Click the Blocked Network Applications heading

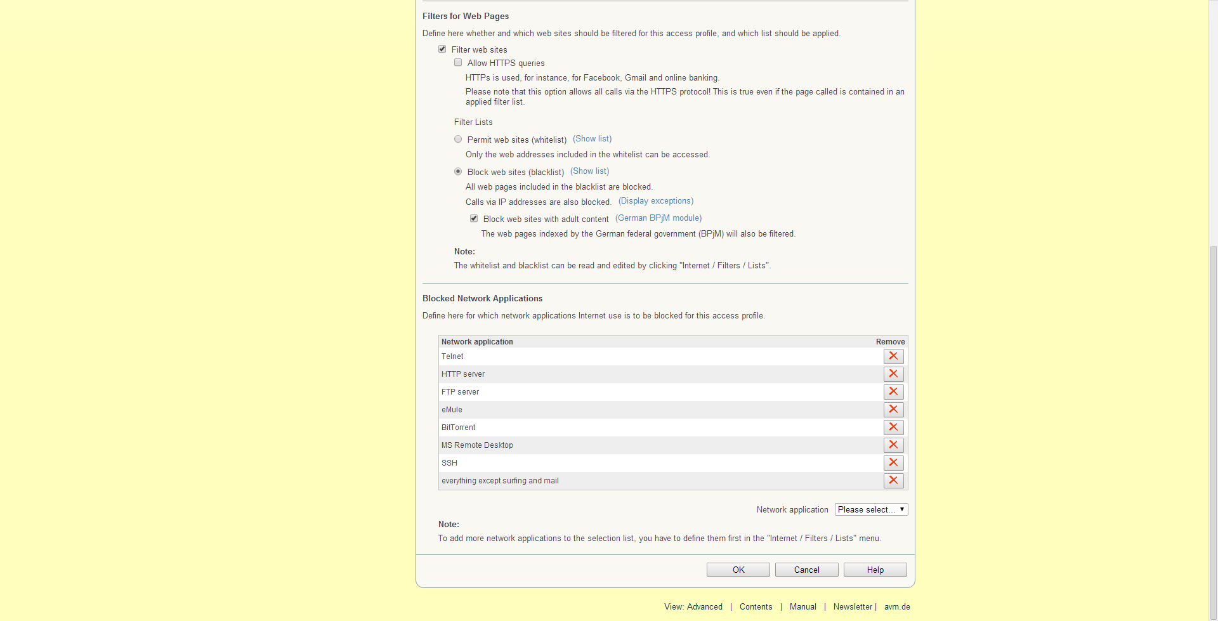click(483, 299)
